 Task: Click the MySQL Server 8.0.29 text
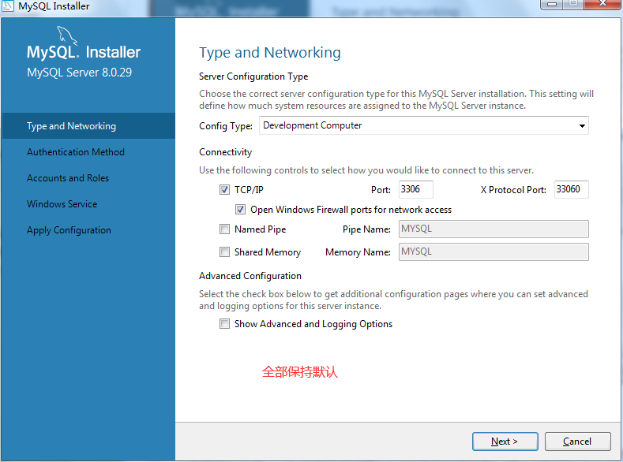coord(79,73)
